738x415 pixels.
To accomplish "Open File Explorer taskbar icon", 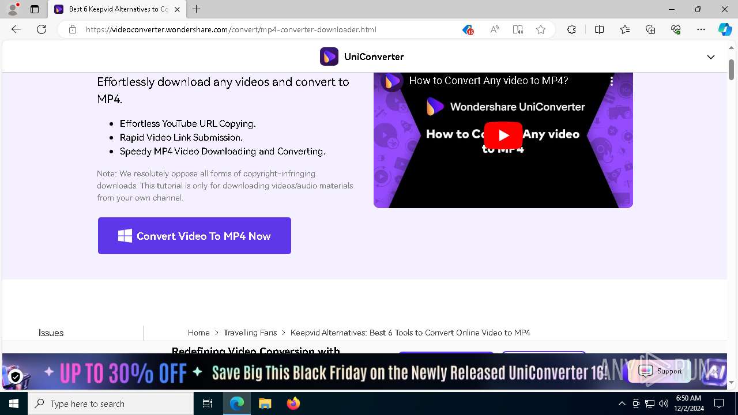I will tap(265, 403).
